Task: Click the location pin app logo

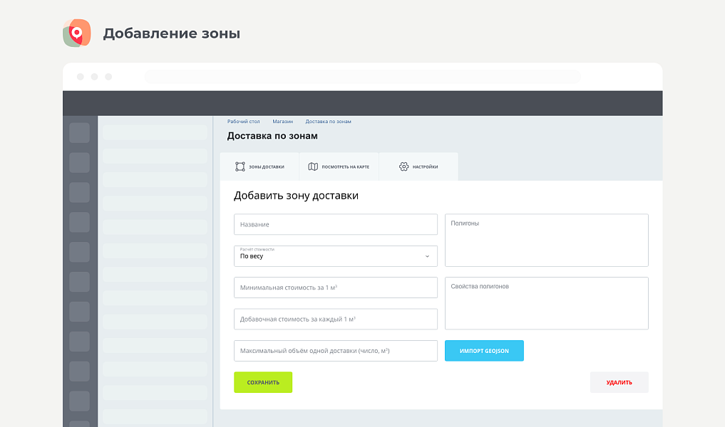Action: tap(77, 33)
